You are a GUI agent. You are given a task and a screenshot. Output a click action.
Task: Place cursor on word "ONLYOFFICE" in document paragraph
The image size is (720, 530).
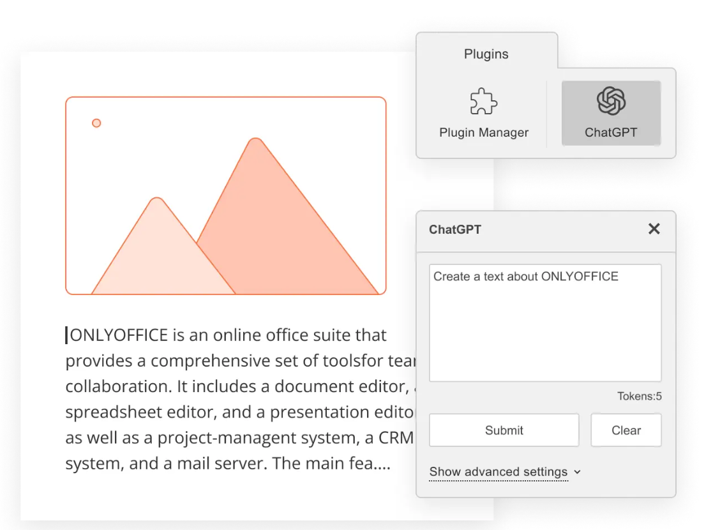[119, 335]
